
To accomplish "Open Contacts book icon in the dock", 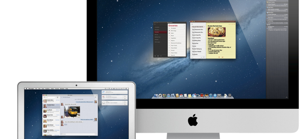I will [177, 95].
